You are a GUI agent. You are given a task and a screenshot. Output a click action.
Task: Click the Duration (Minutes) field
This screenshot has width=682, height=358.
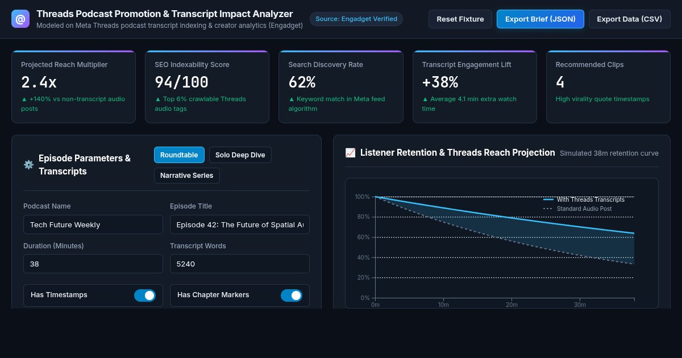(93, 264)
